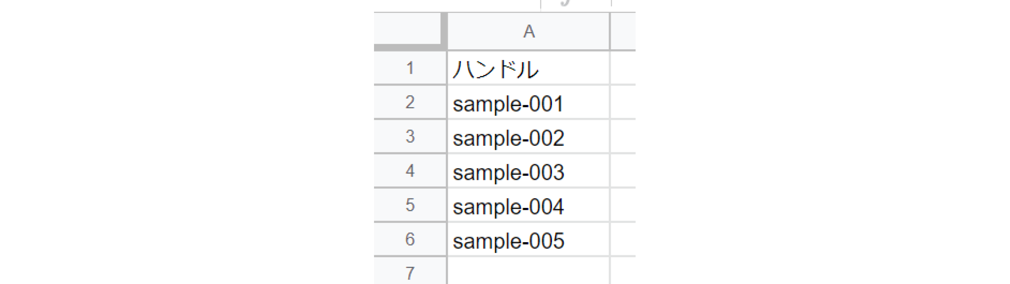The width and height of the screenshot is (1010, 284).
Task: Click the select-all corner box
Action: tap(408, 30)
